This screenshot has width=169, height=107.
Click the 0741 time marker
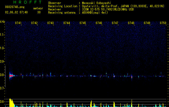point(18,23)
